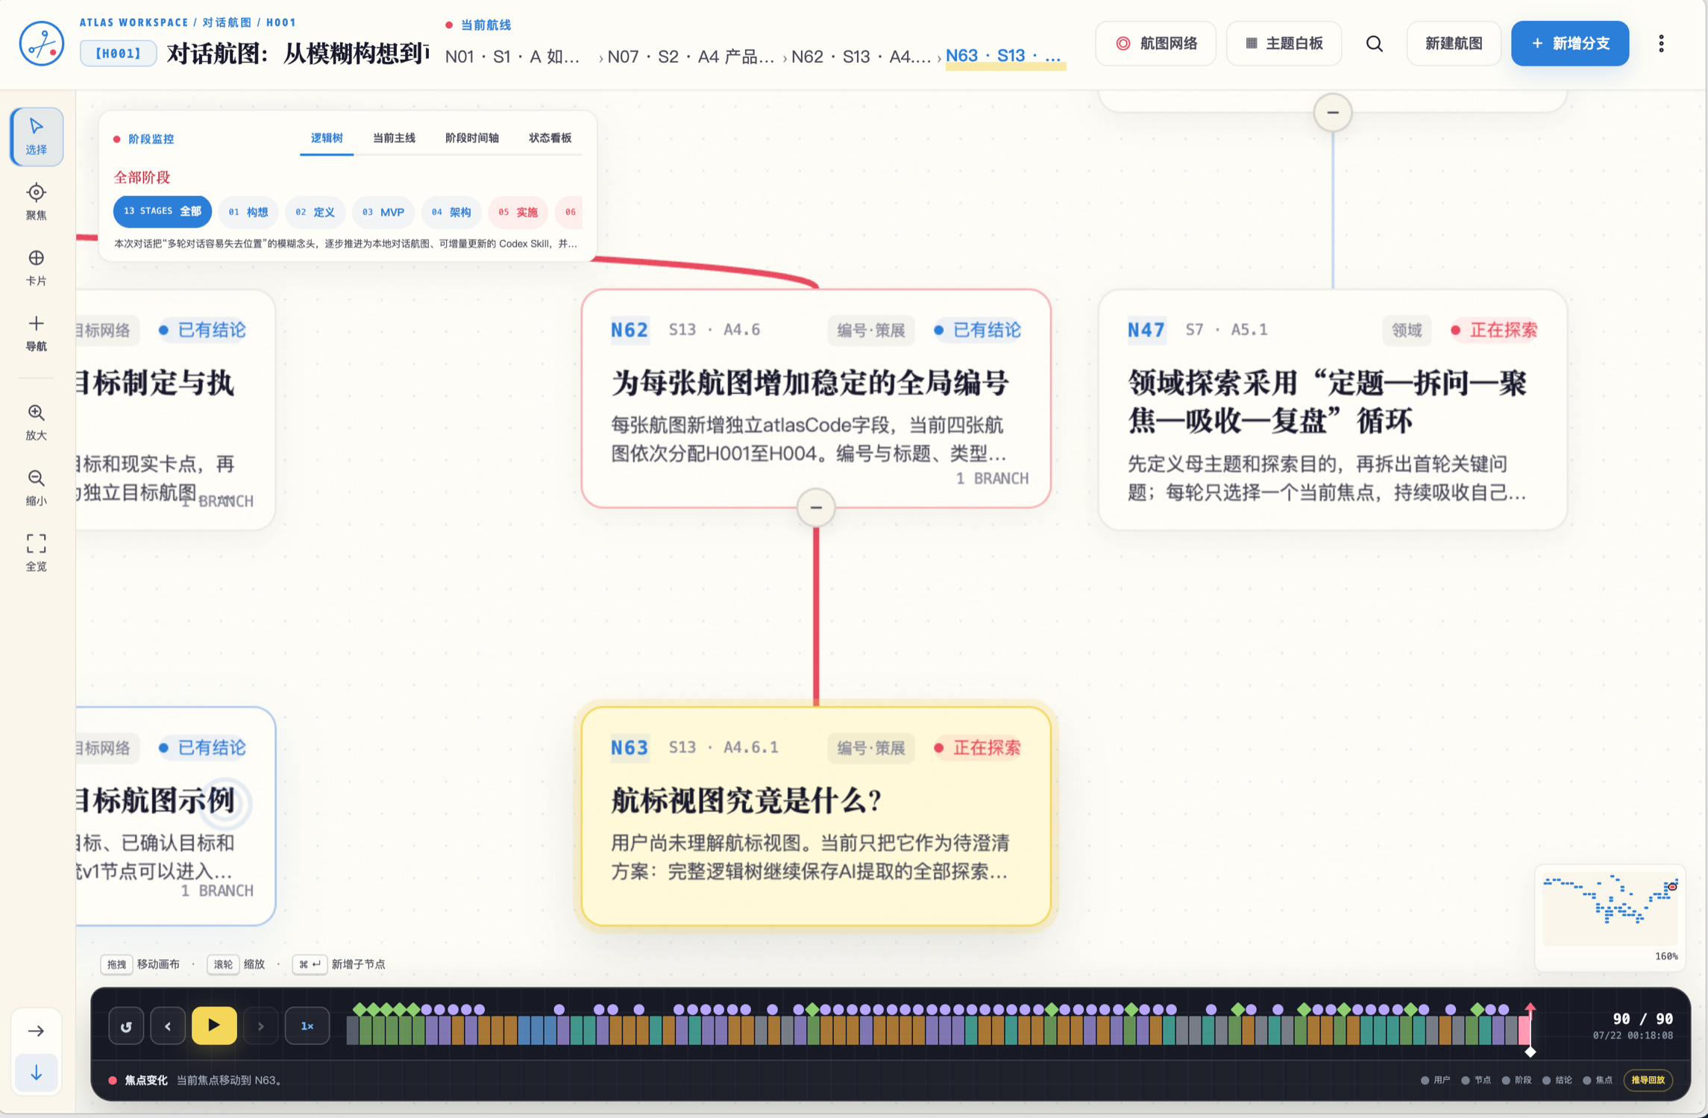Step forward to next replay frame

(x=260, y=1026)
